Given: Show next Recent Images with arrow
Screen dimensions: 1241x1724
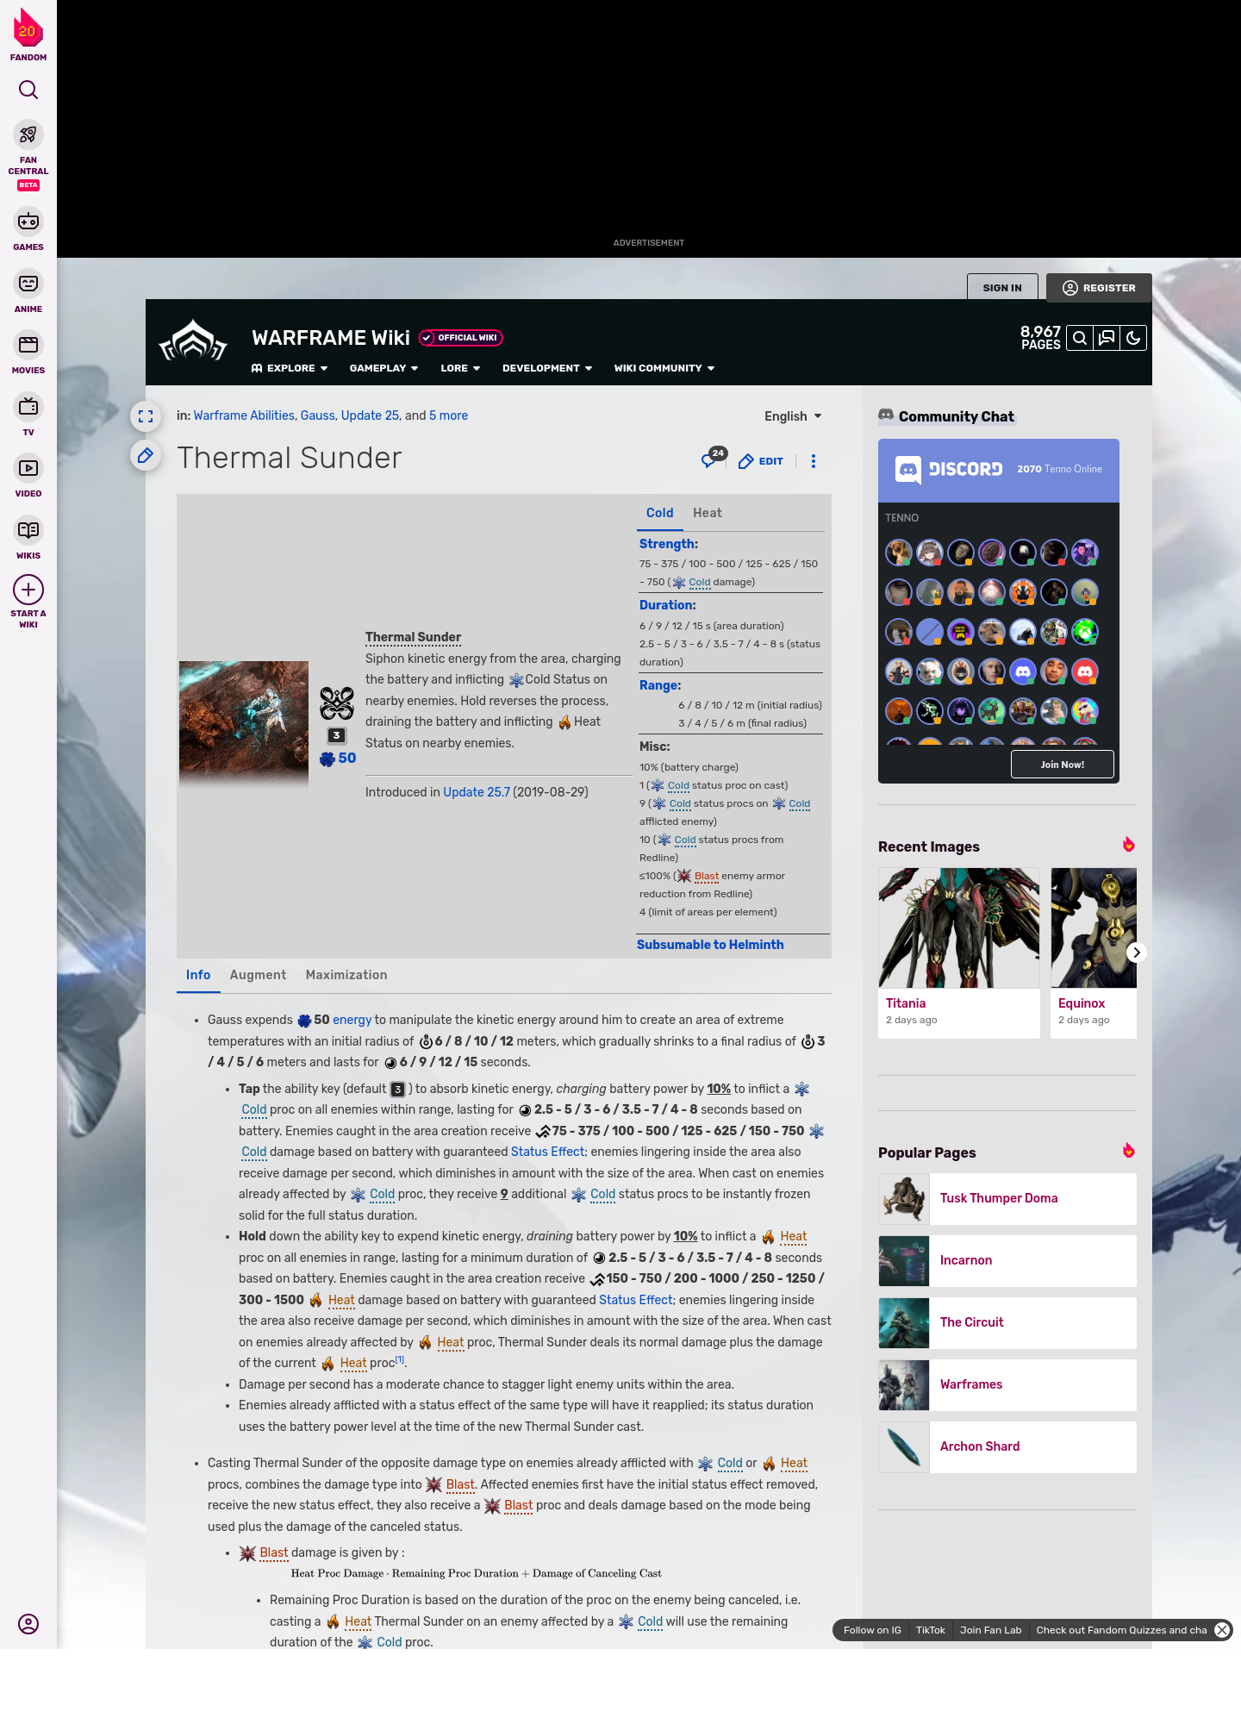Looking at the screenshot, I should tap(1137, 953).
